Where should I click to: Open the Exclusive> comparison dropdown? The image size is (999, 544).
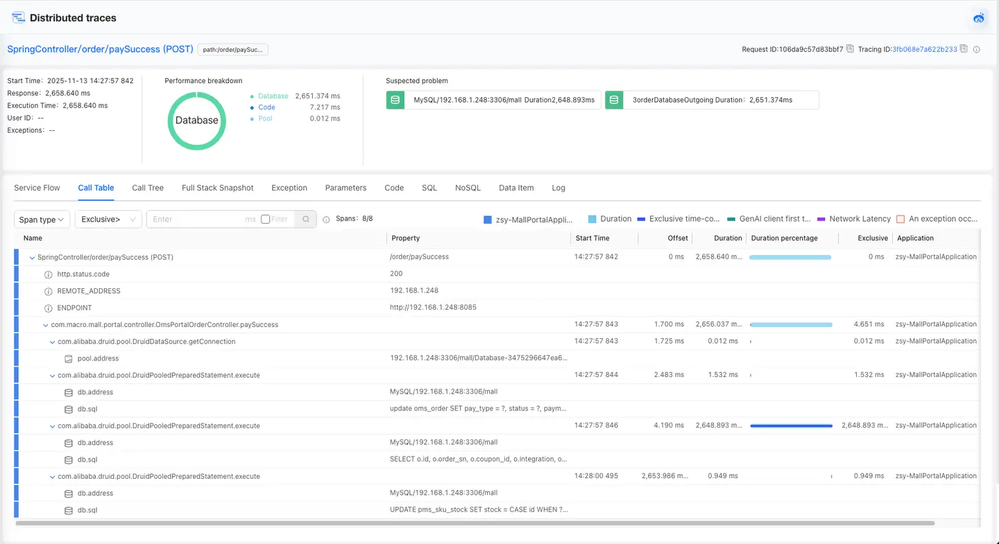[108, 220]
